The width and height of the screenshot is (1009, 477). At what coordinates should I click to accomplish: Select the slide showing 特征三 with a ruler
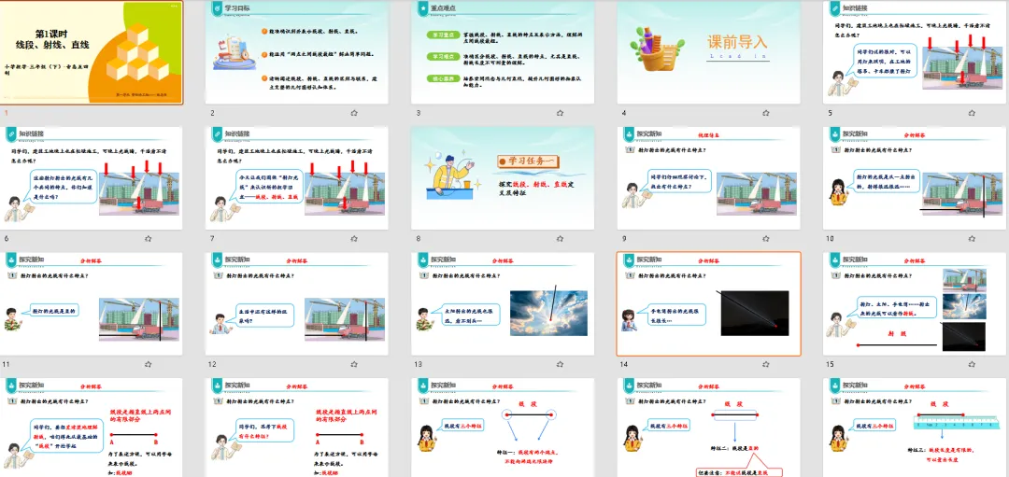915,428
